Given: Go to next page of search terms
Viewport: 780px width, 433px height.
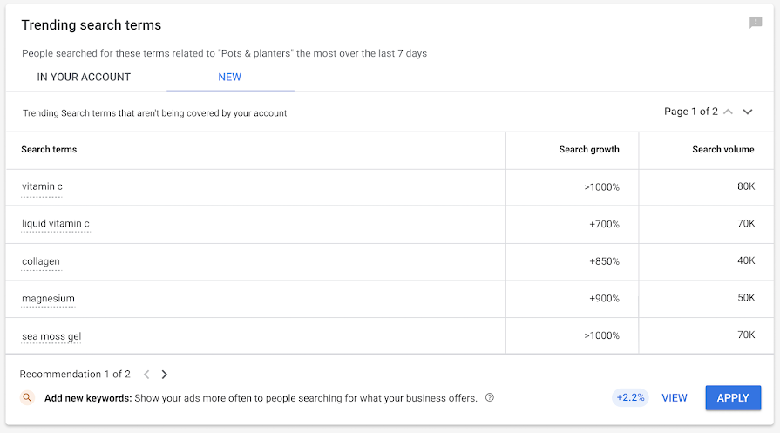Looking at the screenshot, I should (x=748, y=112).
